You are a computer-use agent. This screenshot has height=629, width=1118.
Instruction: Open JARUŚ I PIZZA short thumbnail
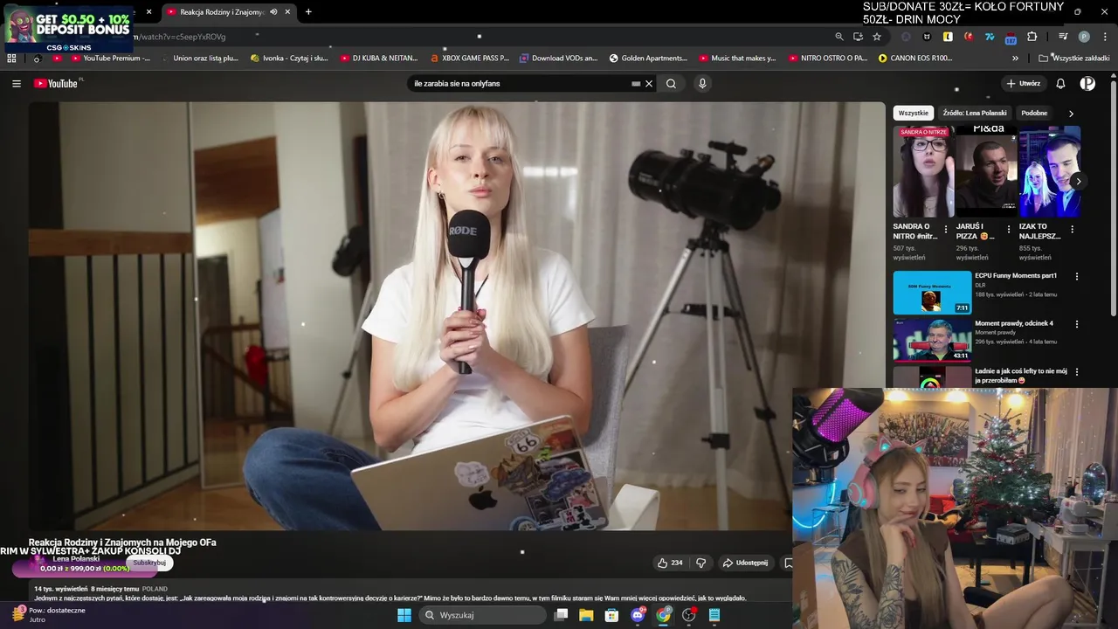(986, 171)
